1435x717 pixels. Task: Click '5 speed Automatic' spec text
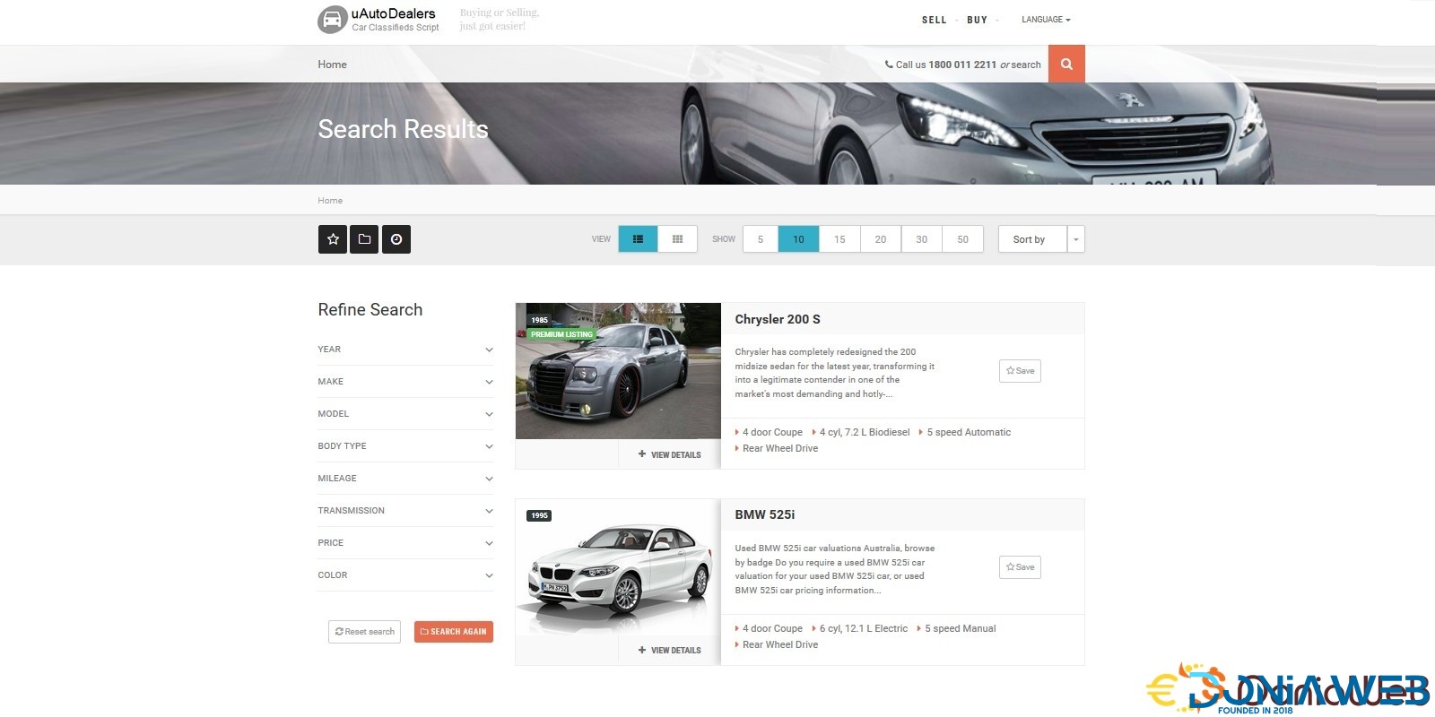pyautogui.click(x=969, y=433)
